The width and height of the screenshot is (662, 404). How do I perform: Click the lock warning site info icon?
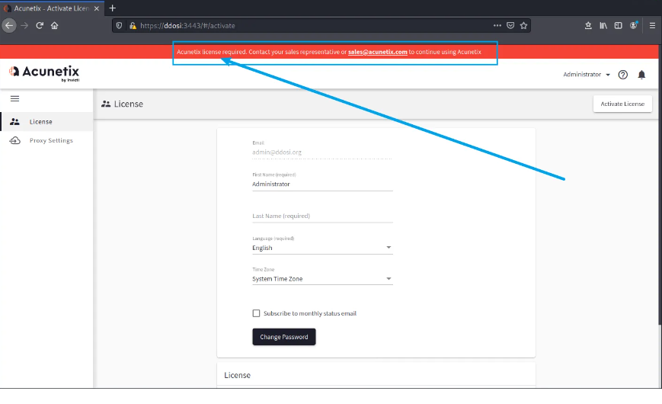coord(133,25)
